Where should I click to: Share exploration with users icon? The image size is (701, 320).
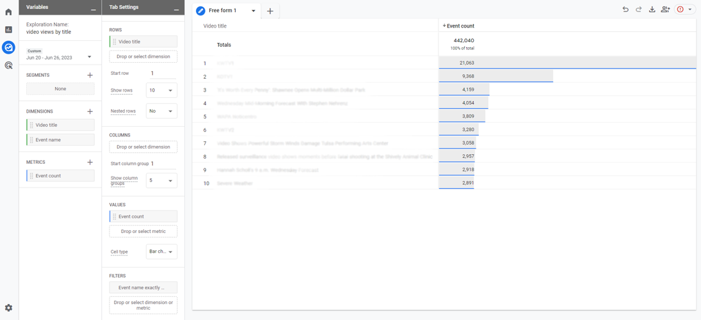(x=665, y=10)
